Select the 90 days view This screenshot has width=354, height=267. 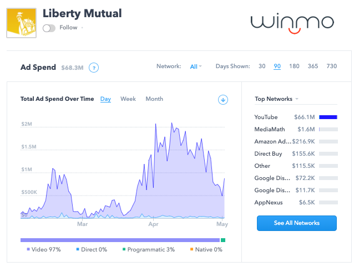(277, 66)
